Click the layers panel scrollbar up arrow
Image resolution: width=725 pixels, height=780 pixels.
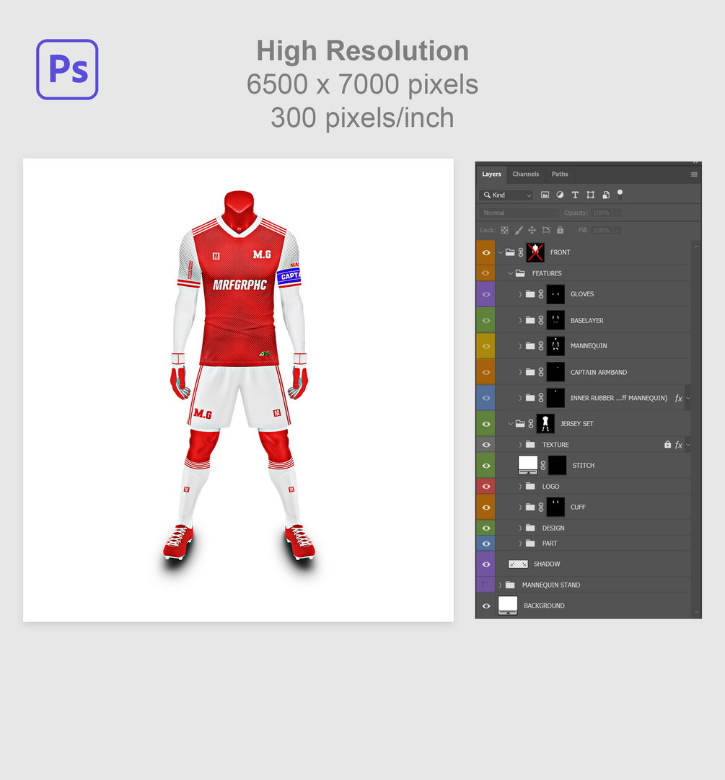697,247
